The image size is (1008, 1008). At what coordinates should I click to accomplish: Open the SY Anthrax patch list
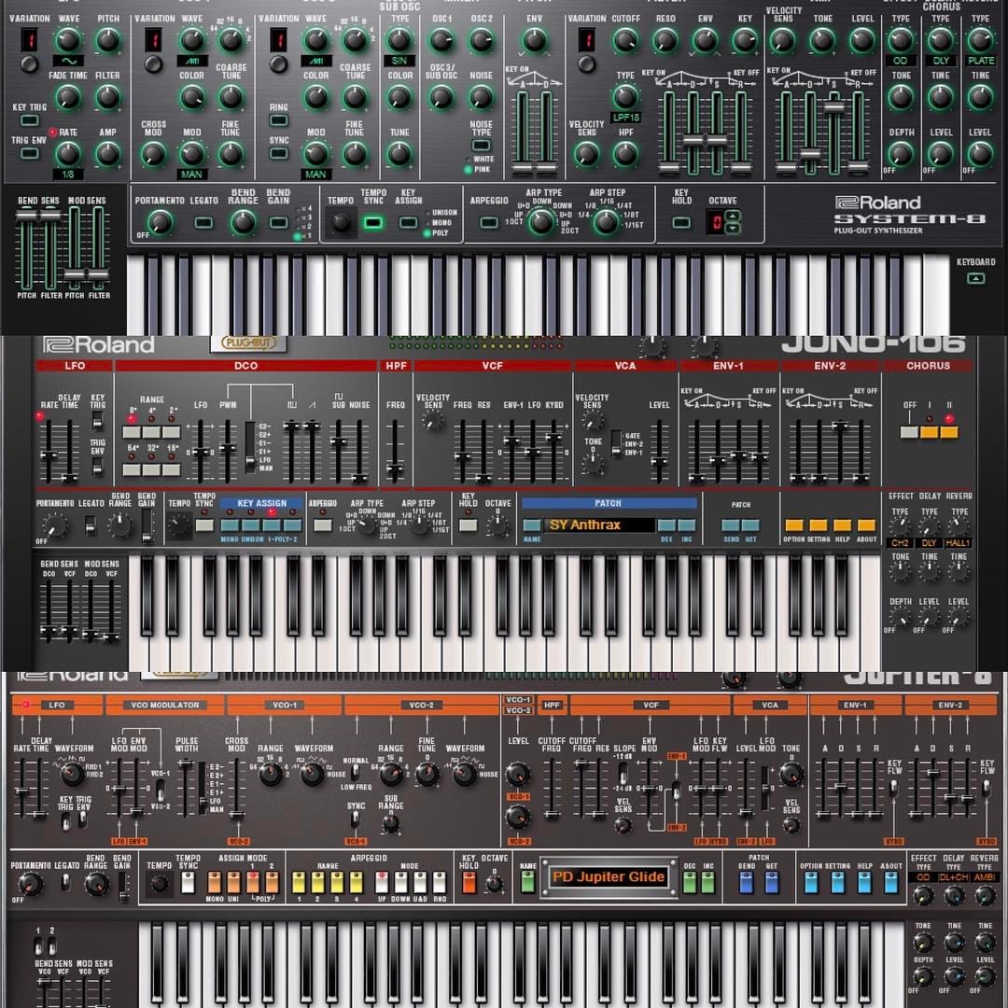599,525
